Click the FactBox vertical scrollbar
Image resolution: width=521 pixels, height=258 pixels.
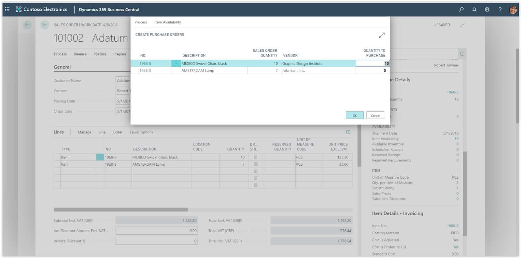click(x=465, y=194)
